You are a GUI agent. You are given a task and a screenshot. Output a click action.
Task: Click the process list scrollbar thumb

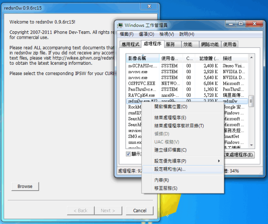point(251,101)
